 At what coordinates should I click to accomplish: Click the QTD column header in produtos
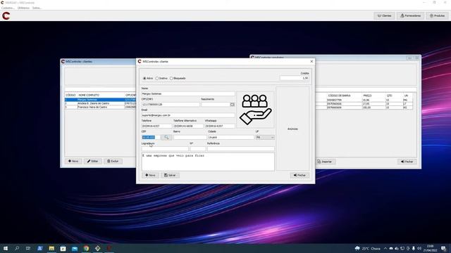point(390,96)
